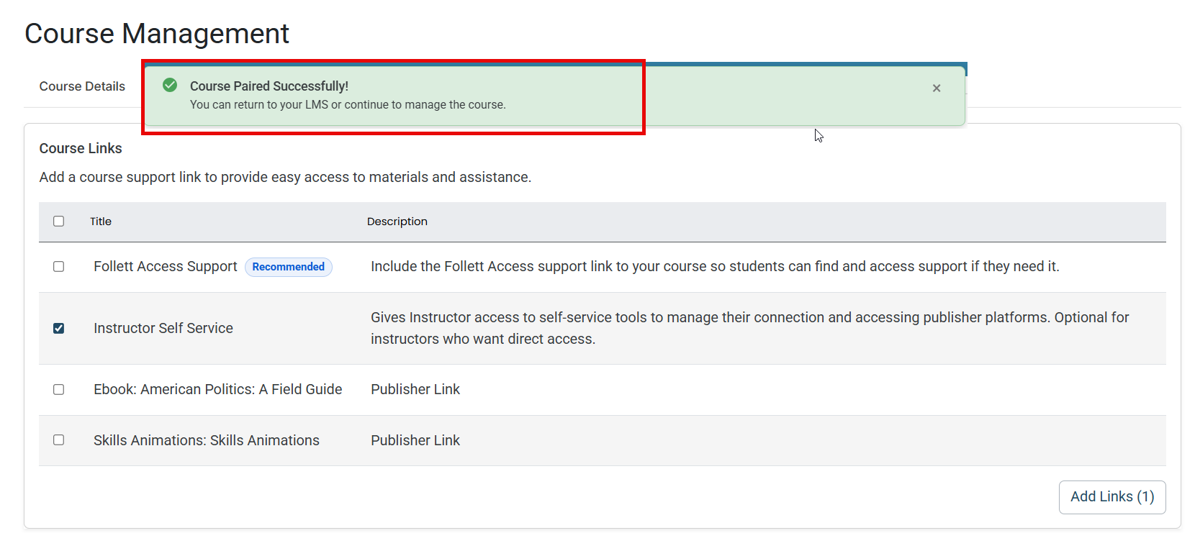Tick the Skills Animations checkbox

(59, 440)
